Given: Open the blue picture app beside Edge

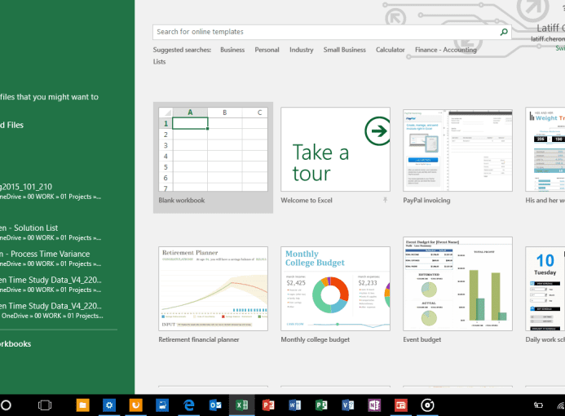Looking at the screenshot, I should pos(162,405).
